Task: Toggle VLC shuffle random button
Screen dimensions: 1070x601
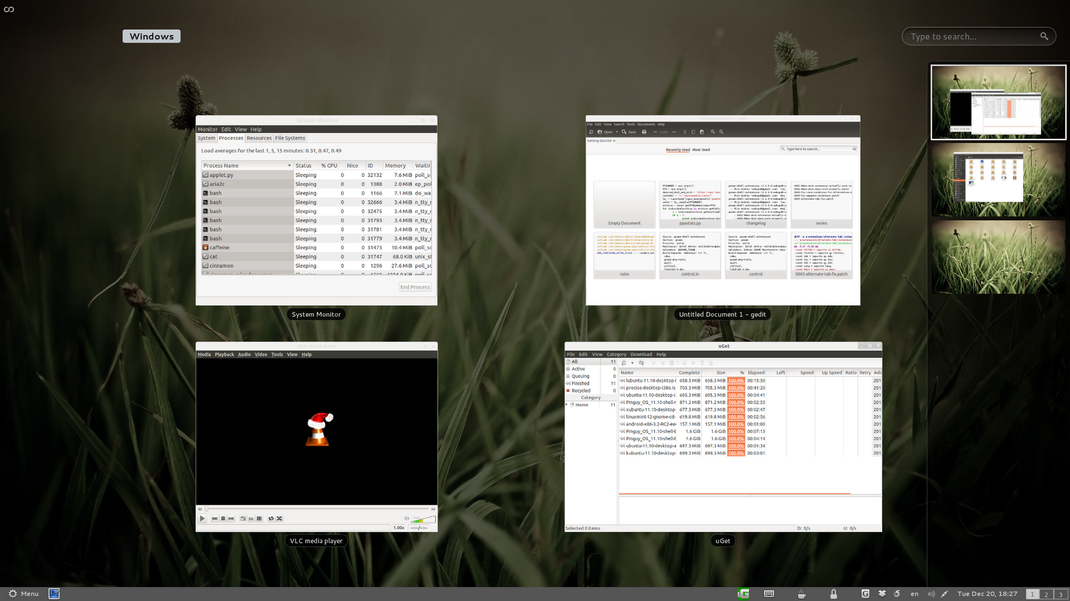Action: coord(279,518)
